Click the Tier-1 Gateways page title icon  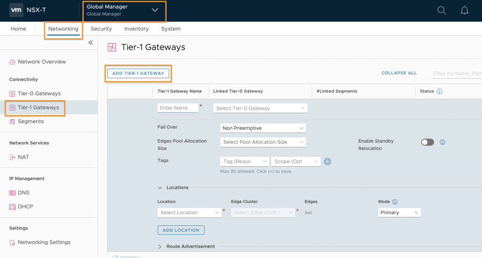coord(112,48)
